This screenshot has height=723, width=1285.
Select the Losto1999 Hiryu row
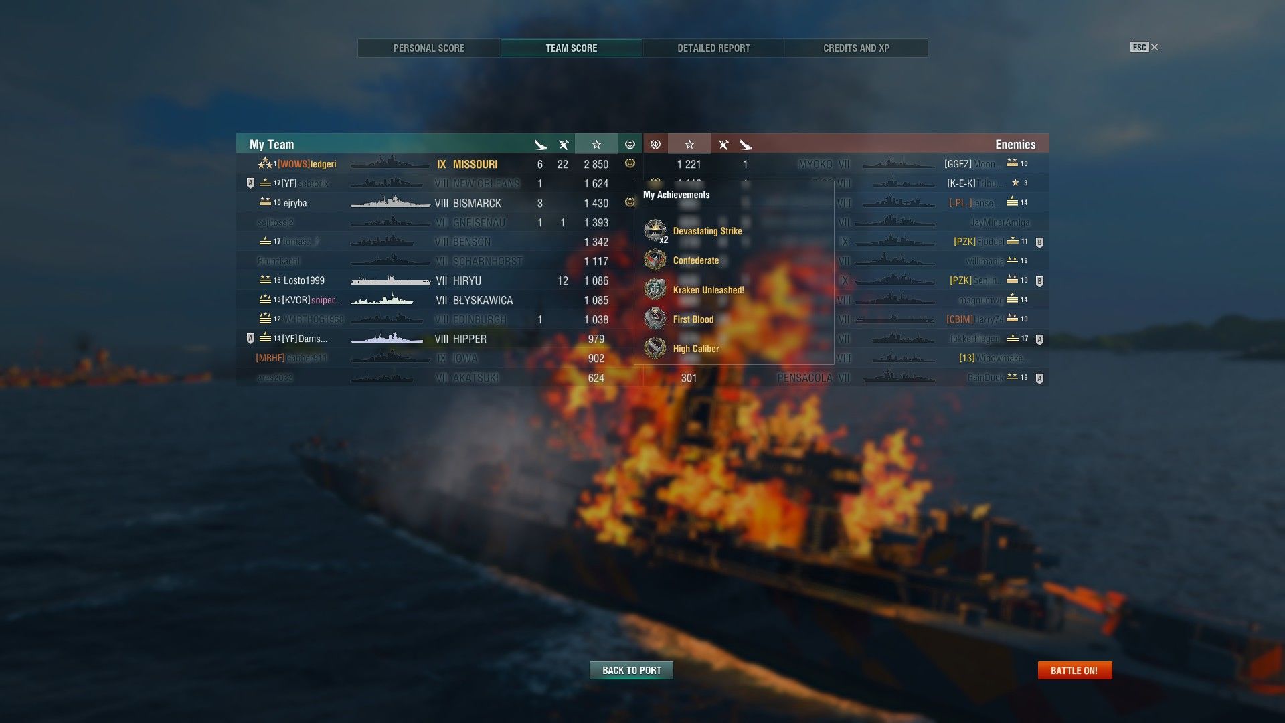pyautogui.click(x=439, y=280)
